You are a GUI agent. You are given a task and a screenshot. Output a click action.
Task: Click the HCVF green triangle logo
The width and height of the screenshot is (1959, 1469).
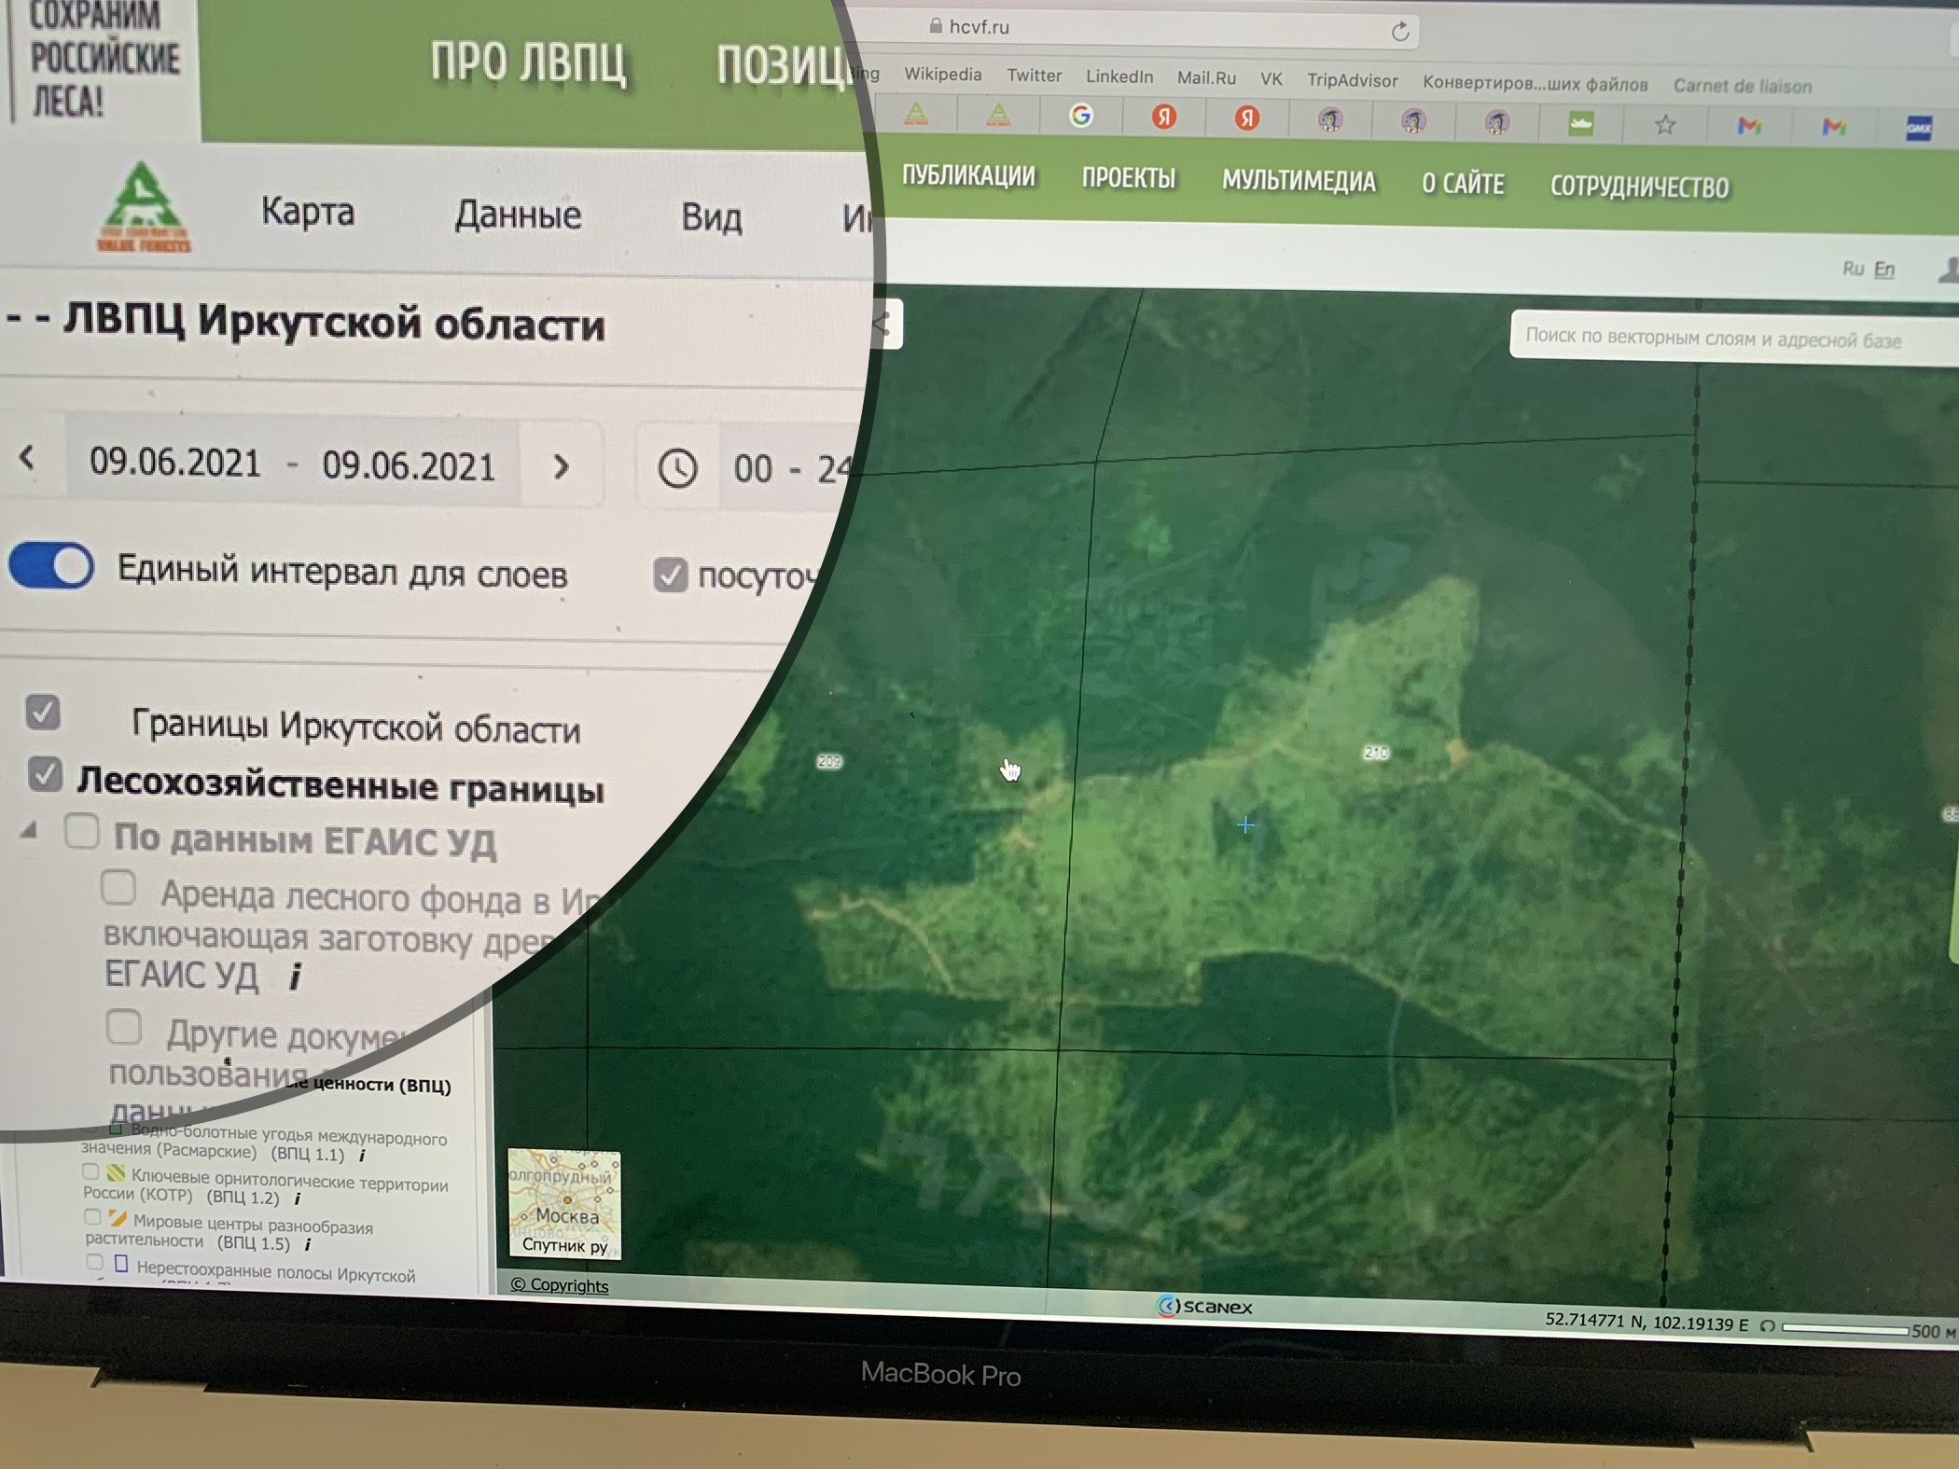coord(143,207)
